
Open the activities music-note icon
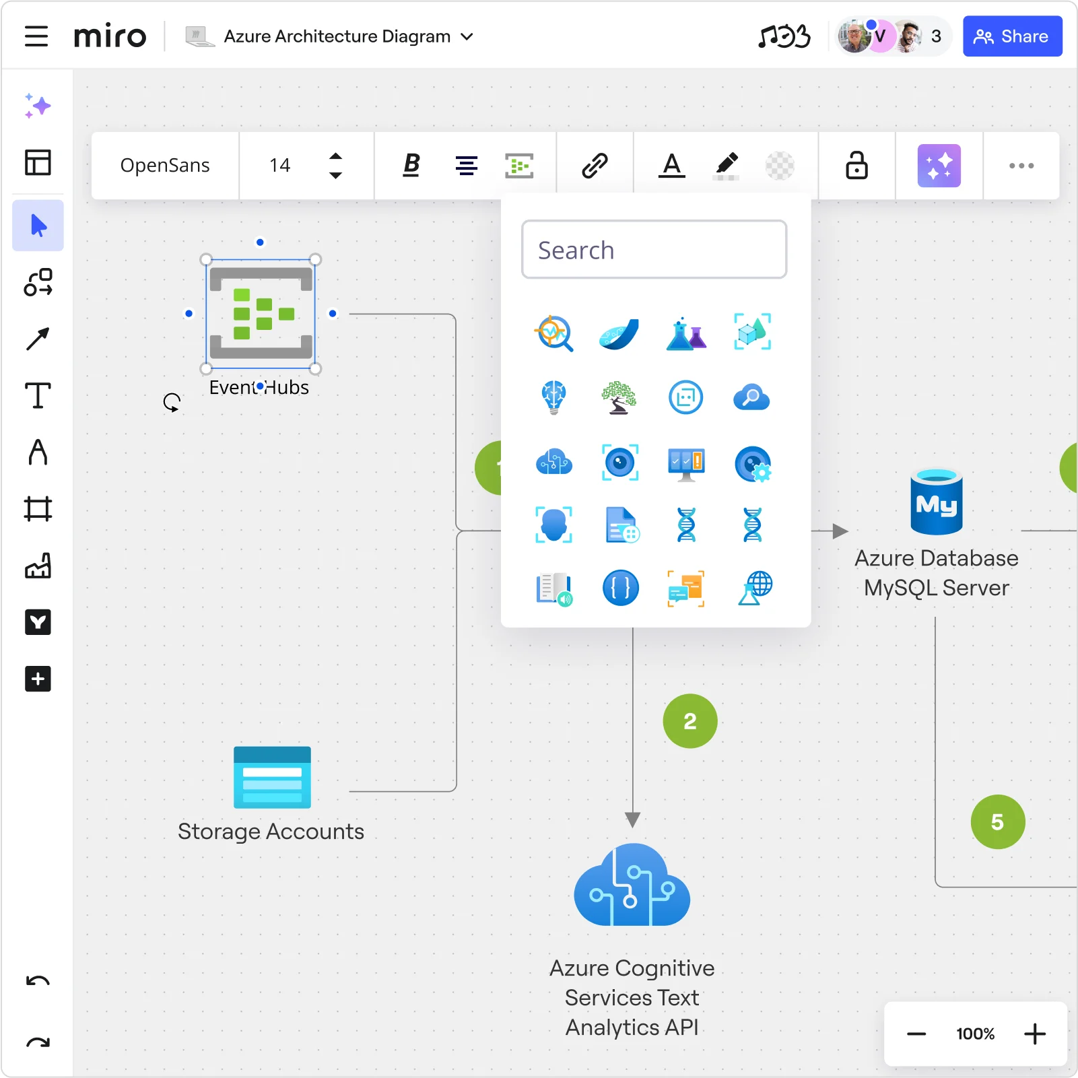click(x=784, y=36)
